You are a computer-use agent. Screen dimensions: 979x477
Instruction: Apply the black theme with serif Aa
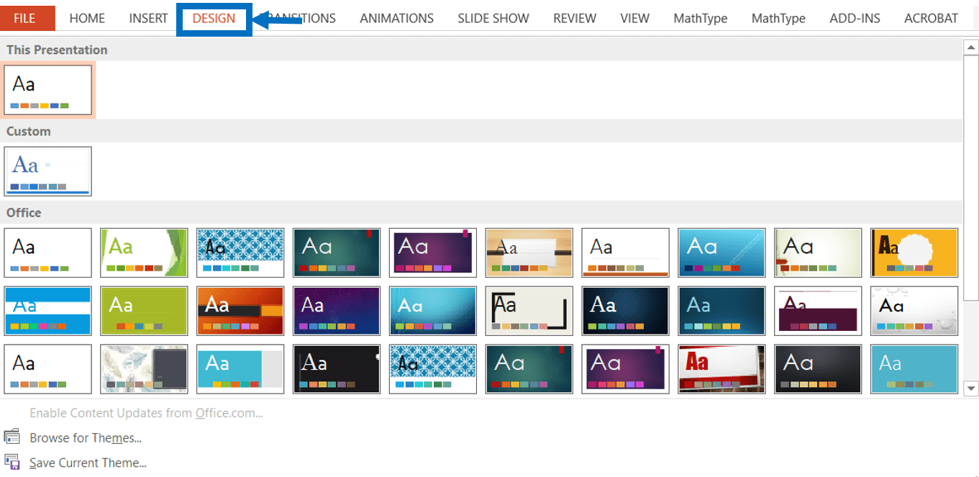coord(337,369)
